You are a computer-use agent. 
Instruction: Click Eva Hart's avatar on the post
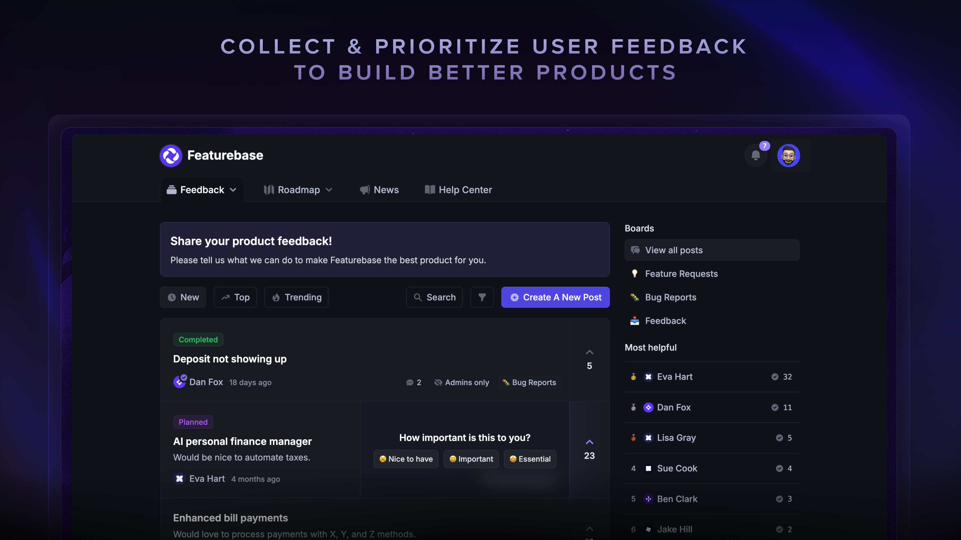(x=179, y=478)
